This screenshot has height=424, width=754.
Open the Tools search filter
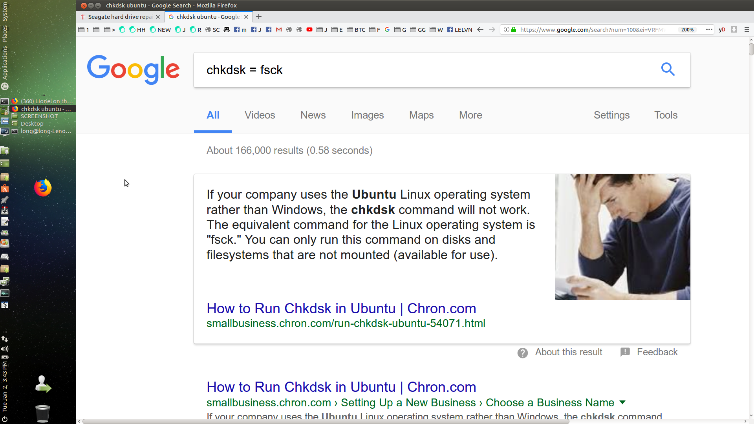tap(666, 115)
